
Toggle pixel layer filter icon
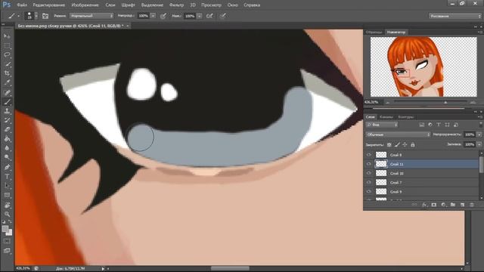coord(422,125)
